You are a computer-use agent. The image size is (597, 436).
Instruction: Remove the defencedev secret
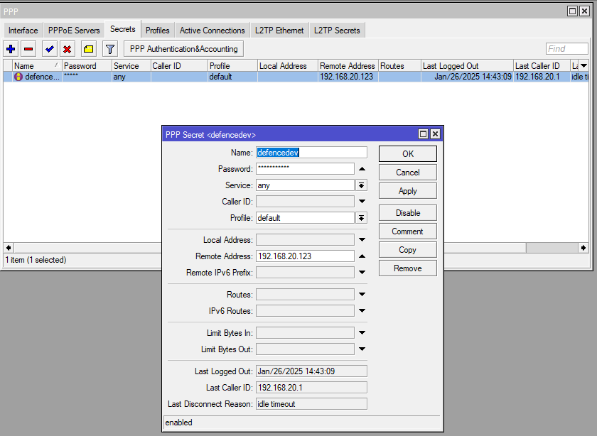point(408,268)
